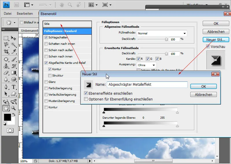Open the Datei menu
This screenshot has width=231, height=164.
click(8, 14)
